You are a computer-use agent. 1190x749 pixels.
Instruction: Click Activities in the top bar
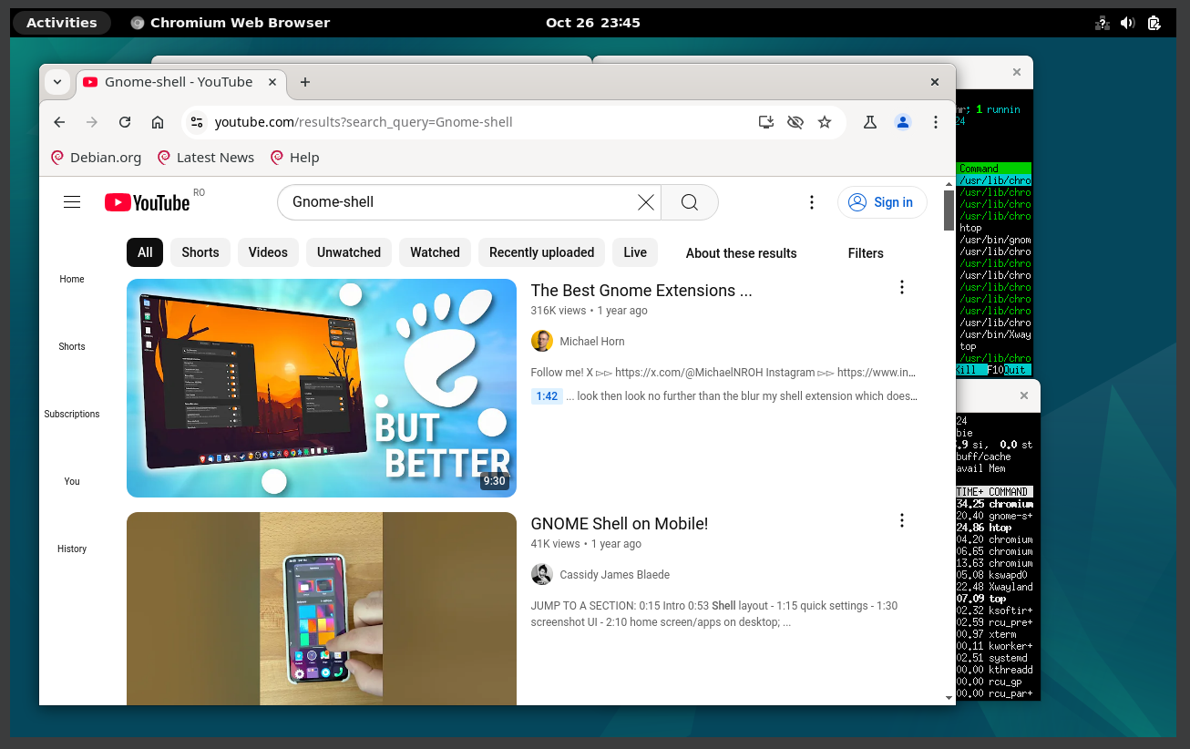[61, 22]
